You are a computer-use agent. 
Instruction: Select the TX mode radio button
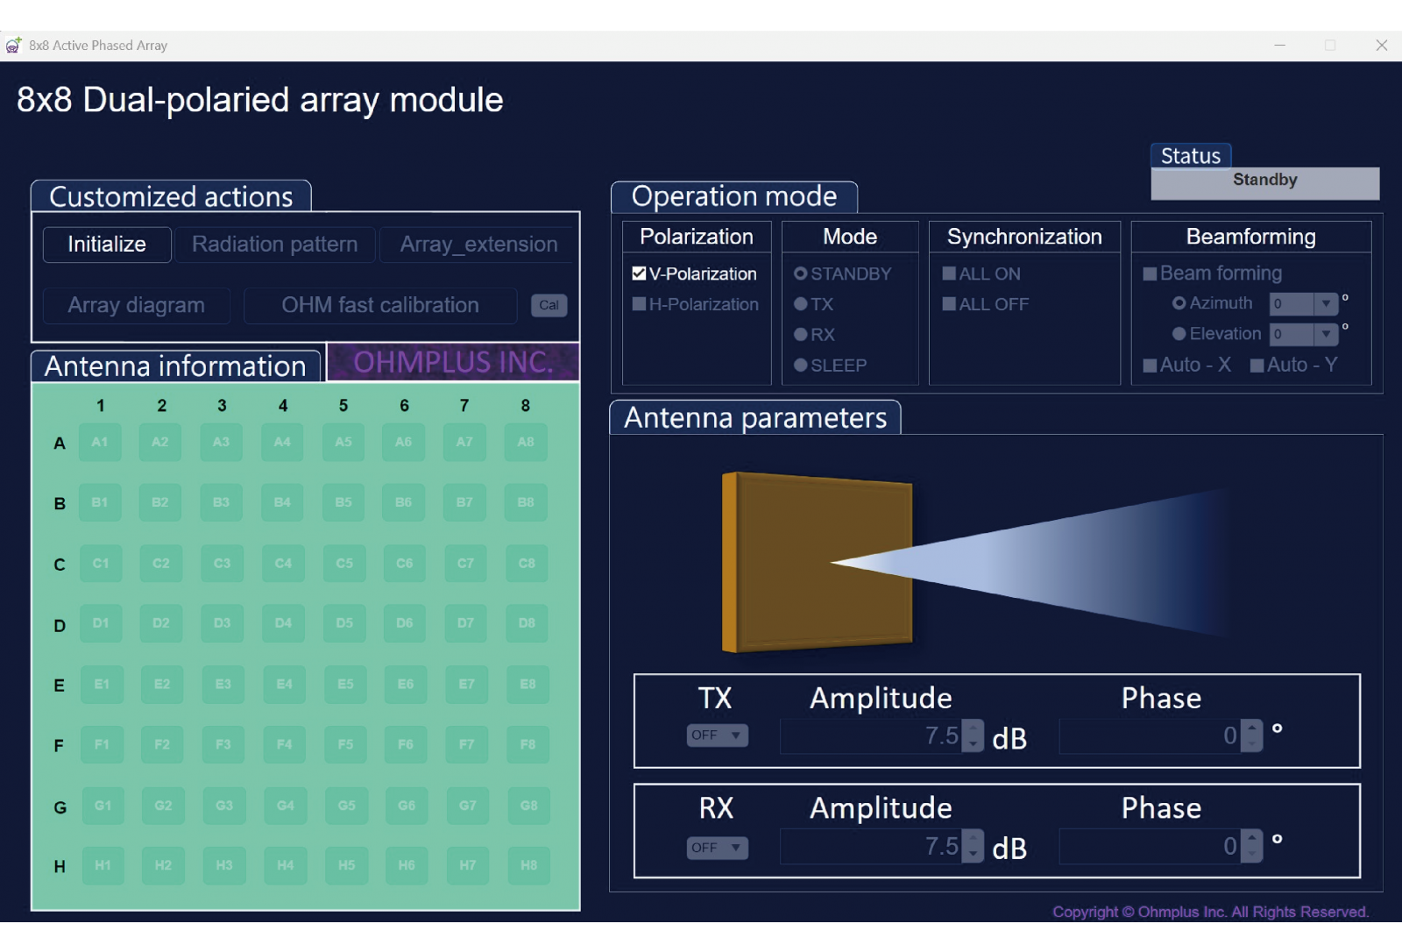pyautogui.click(x=800, y=304)
